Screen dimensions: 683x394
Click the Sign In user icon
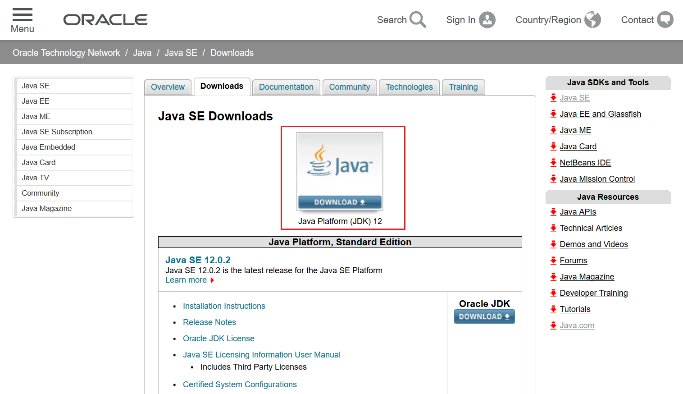(x=487, y=20)
